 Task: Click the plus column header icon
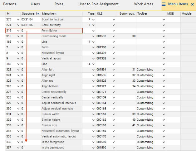coord(19,14)
